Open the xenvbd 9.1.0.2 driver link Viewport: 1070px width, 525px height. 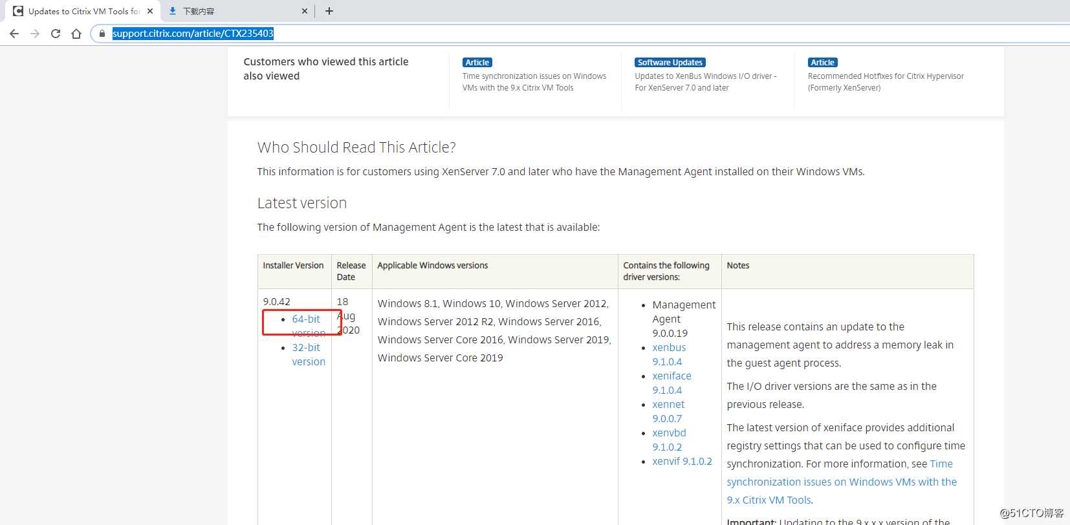tap(669, 440)
